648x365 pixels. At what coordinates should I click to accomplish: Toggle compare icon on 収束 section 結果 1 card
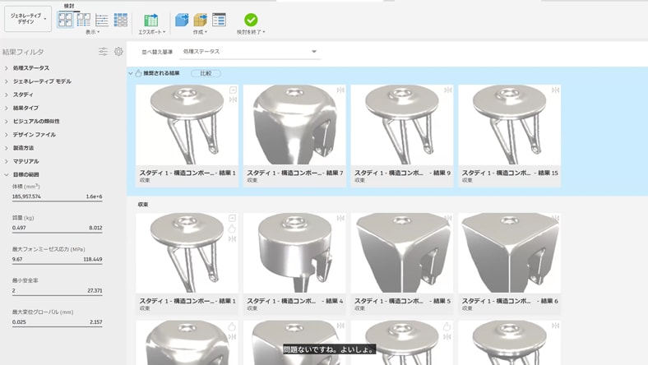click(x=232, y=239)
